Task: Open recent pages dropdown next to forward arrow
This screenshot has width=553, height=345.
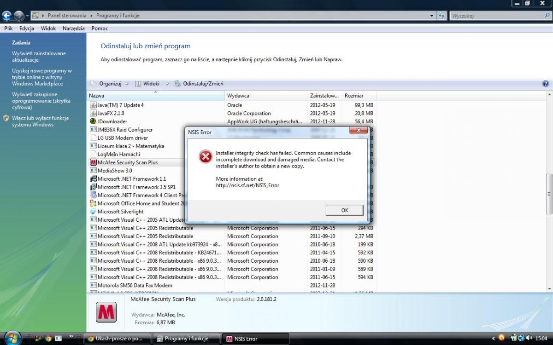Action: point(27,16)
